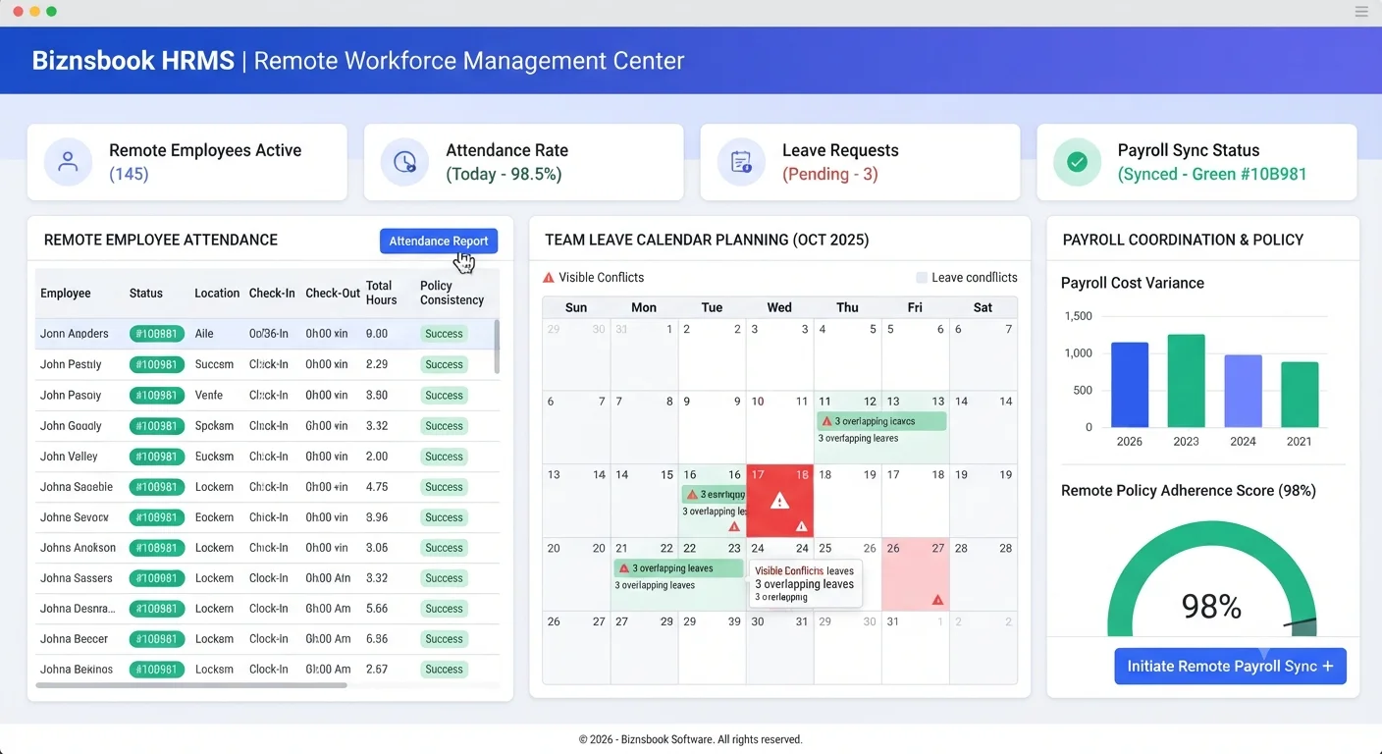The image size is (1382, 754).
Task: Click the macOS green maximize window button
Action: [x=51, y=12]
